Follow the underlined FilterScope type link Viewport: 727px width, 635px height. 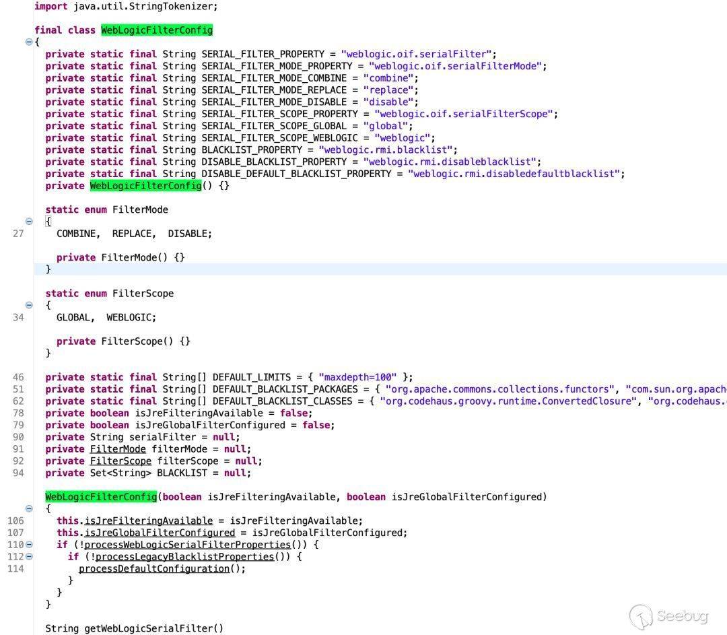point(120,461)
